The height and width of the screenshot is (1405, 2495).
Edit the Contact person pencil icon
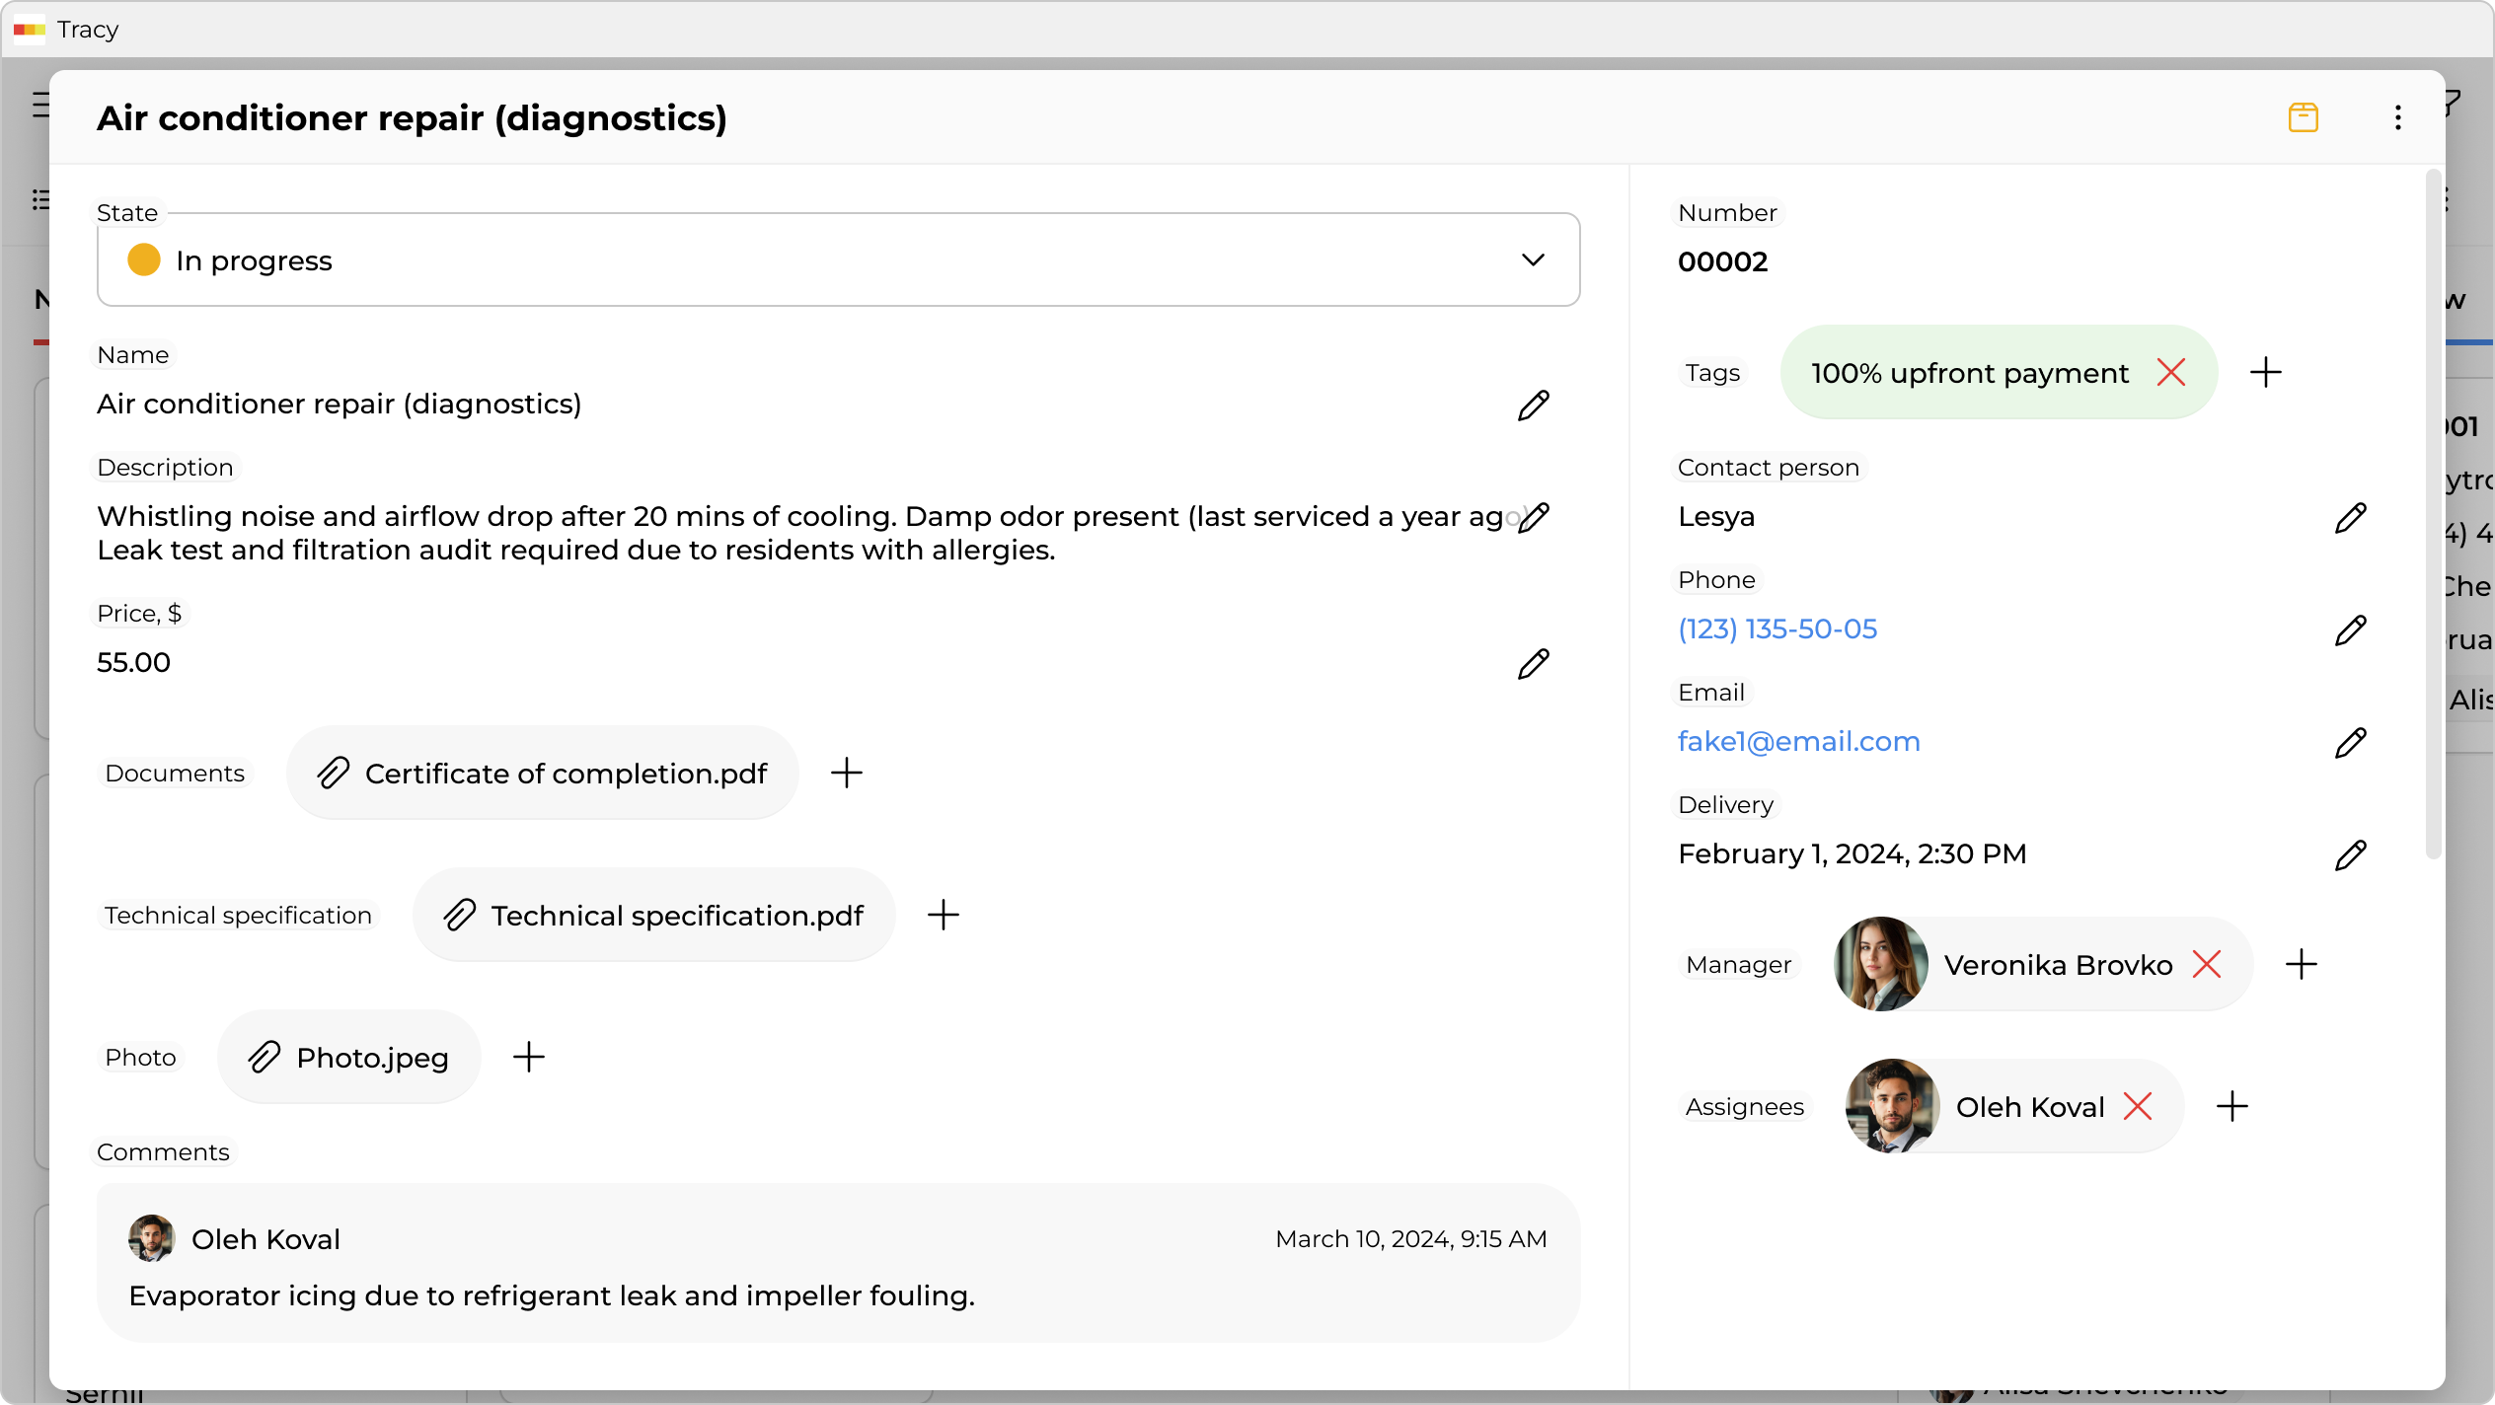coord(2350,517)
